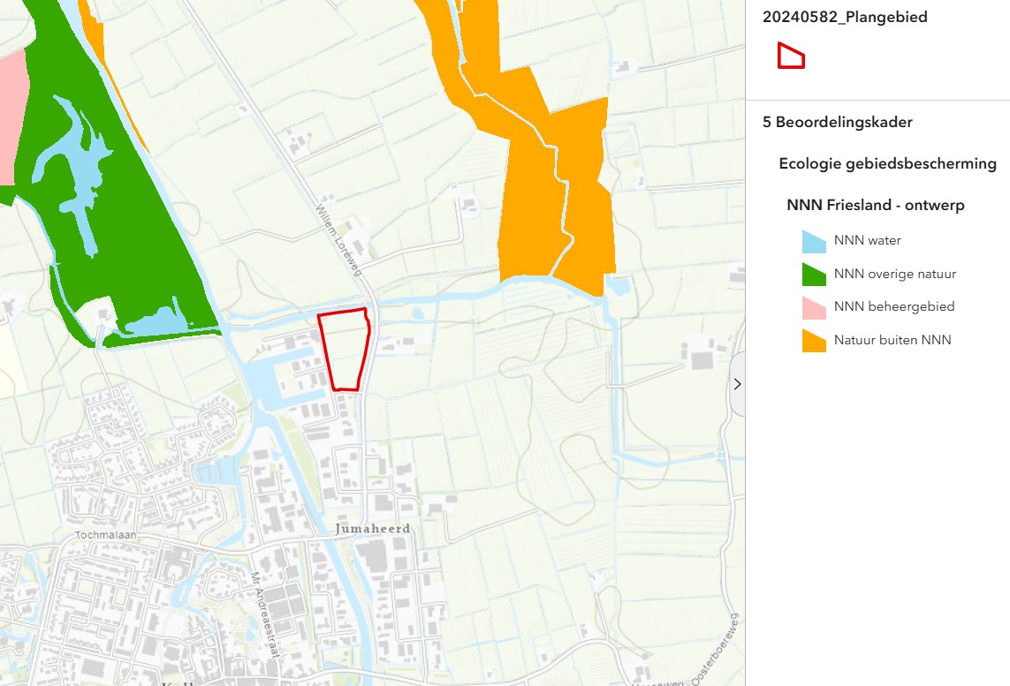Click the NNN Friesland - ontwerp label
Viewport: 1010px width, 686px height.
click(x=876, y=206)
